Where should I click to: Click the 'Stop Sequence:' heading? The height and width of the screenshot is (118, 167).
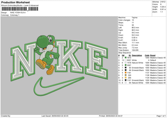coord(125,53)
